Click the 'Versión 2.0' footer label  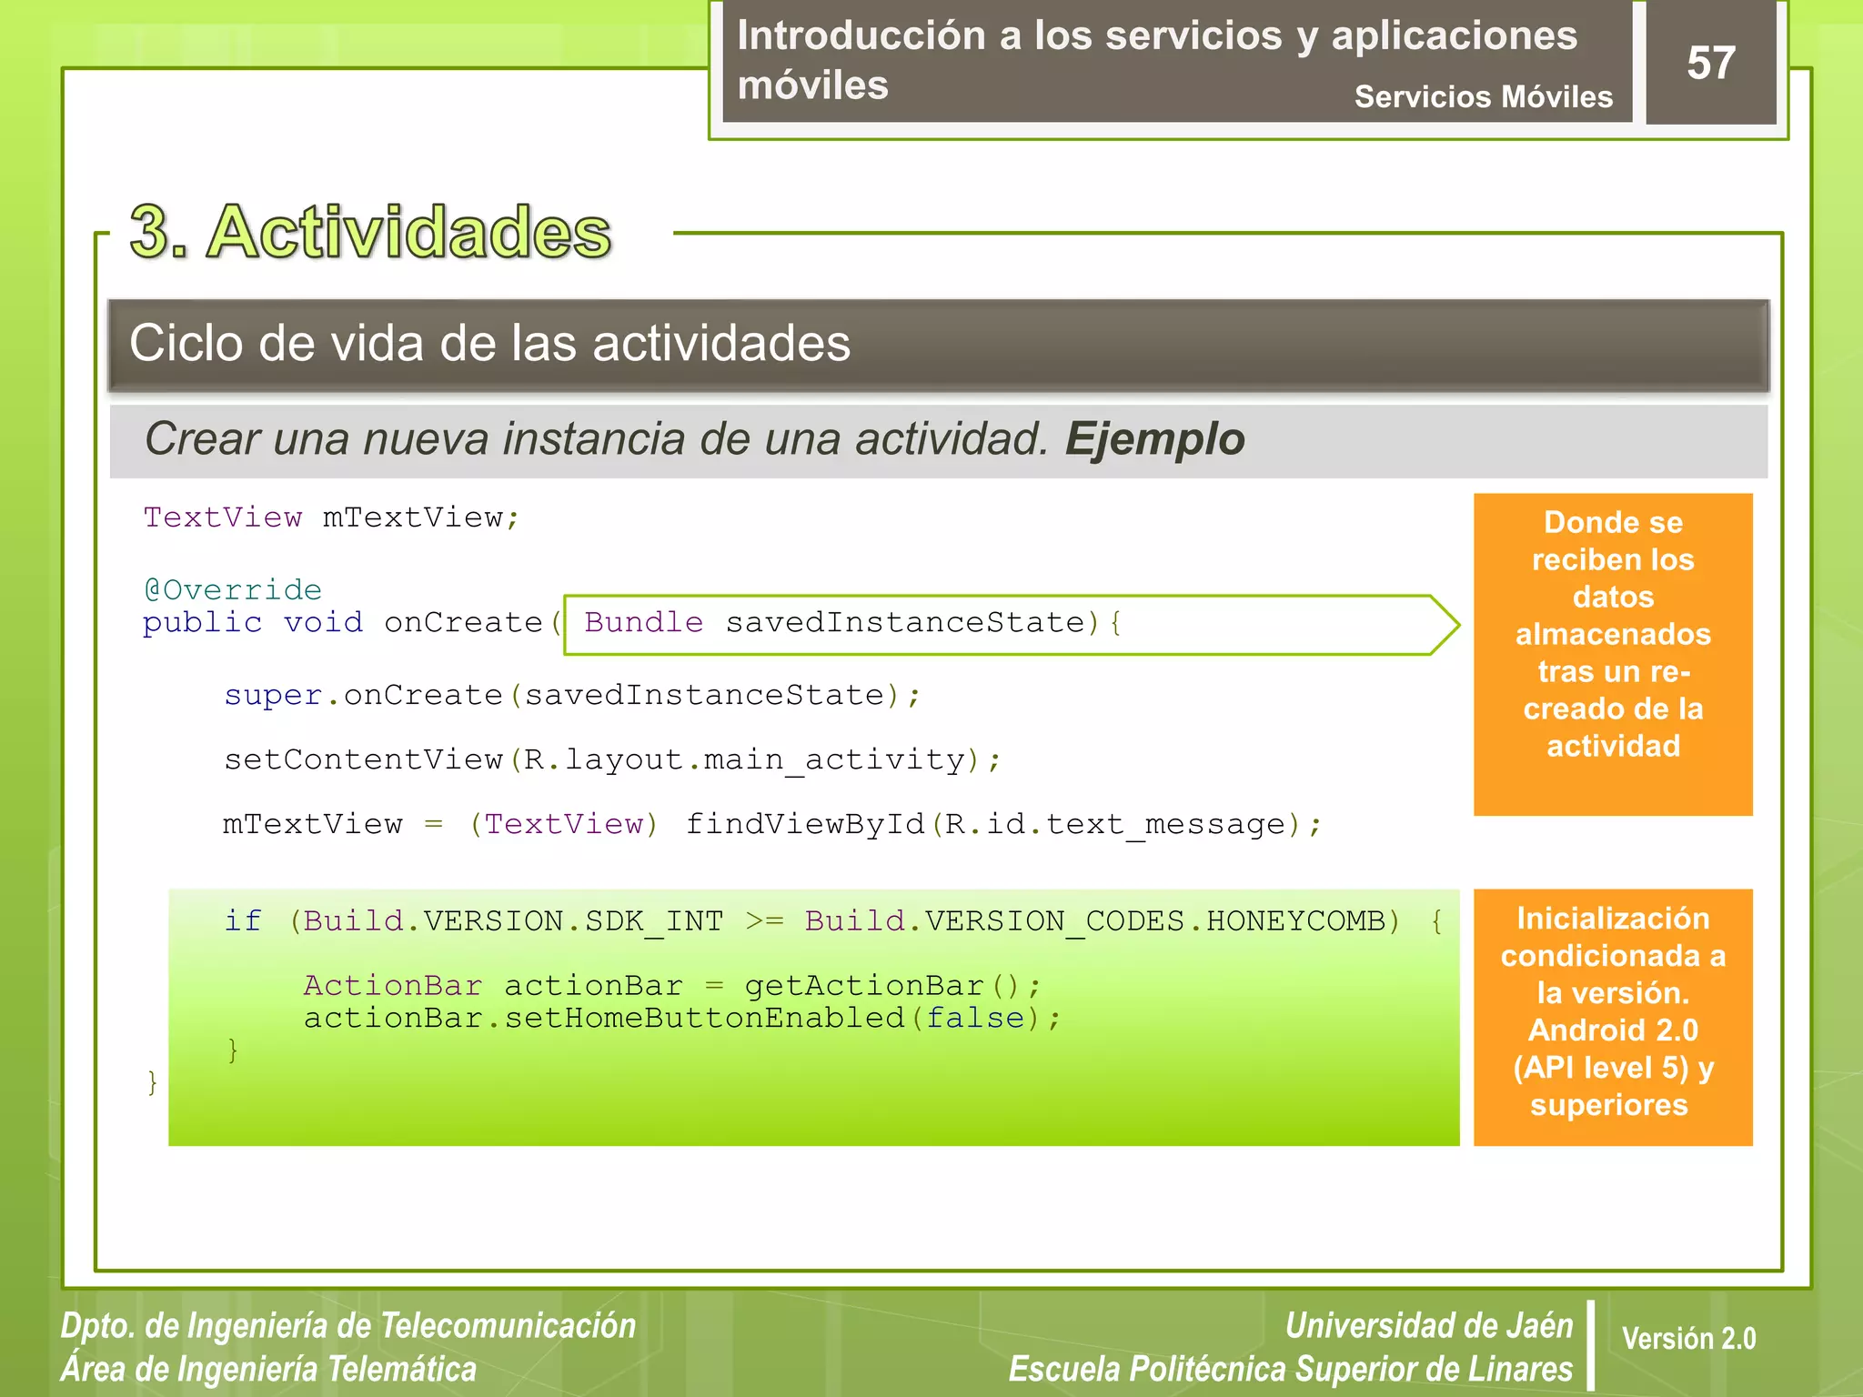pyautogui.click(x=1688, y=1339)
